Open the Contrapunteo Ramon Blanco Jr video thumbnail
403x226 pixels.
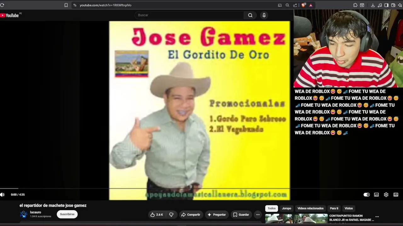pos(296,219)
